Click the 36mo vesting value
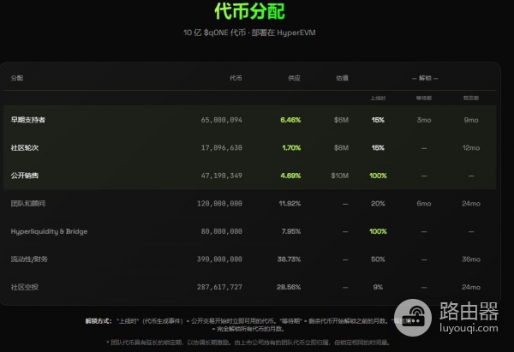This screenshot has width=514, height=352. tap(471, 260)
